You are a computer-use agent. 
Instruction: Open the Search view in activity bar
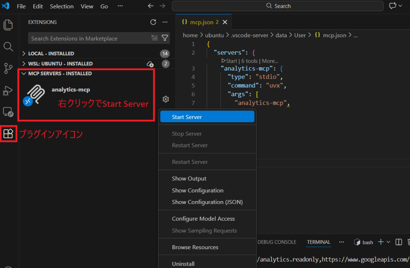point(8,47)
